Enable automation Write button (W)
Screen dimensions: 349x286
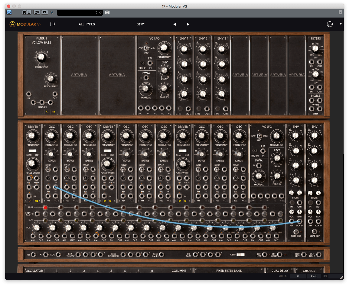click(29, 12)
